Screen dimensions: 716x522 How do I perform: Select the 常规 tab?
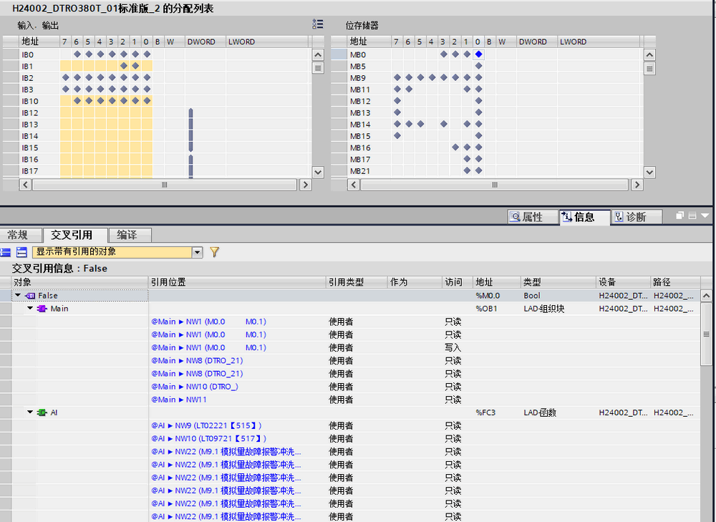pos(18,235)
